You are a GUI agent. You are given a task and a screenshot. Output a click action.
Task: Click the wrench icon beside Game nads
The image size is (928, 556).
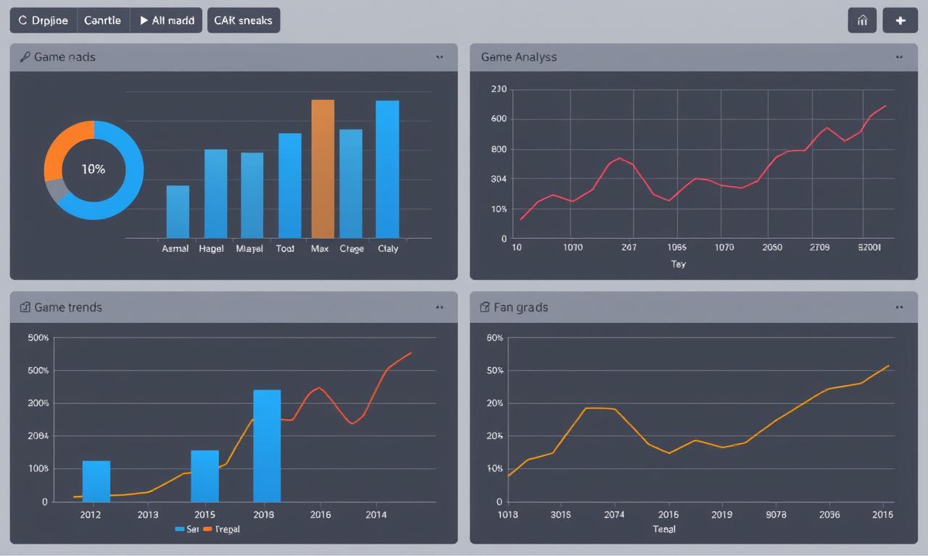pyautogui.click(x=24, y=57)
